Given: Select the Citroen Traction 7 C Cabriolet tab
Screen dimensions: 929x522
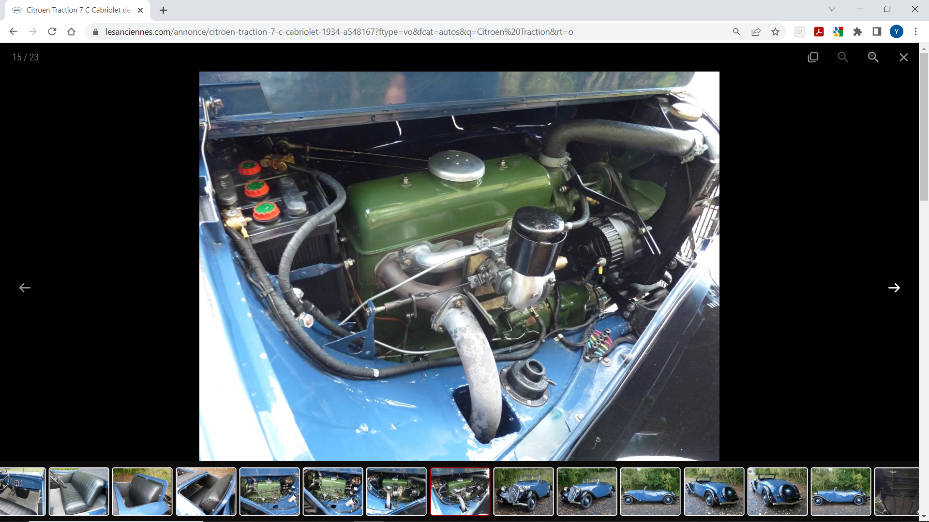Looking at the screenshot, I should [77, 10].
